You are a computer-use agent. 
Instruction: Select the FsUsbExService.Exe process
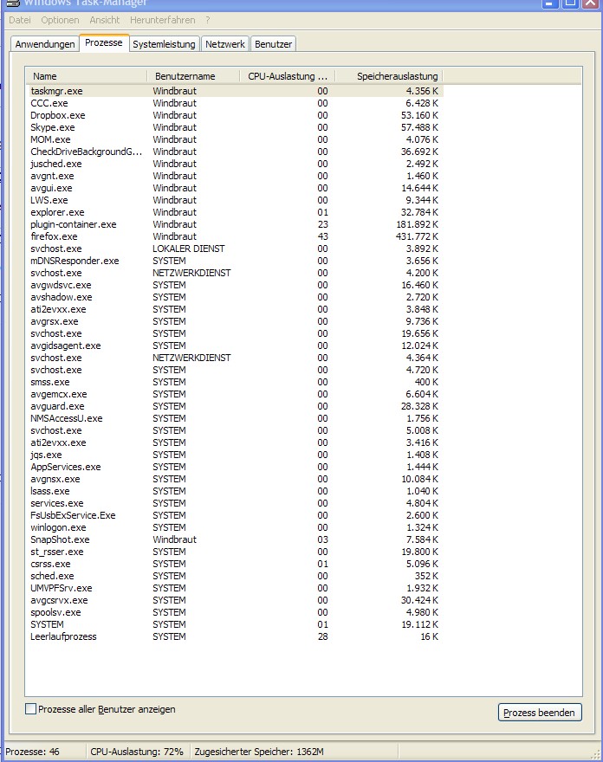tap(235, 515)
